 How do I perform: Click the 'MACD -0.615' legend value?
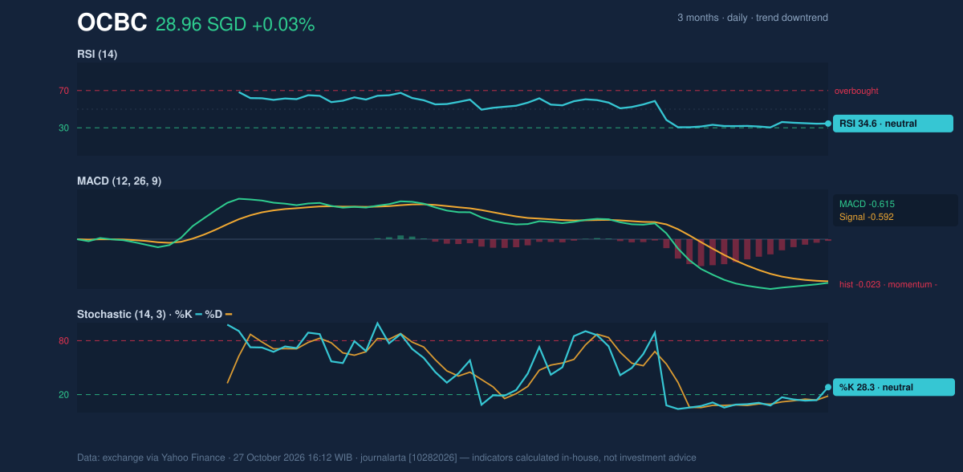[867, 204]
